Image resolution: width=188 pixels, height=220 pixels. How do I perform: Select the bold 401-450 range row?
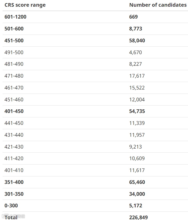[95, 111]
